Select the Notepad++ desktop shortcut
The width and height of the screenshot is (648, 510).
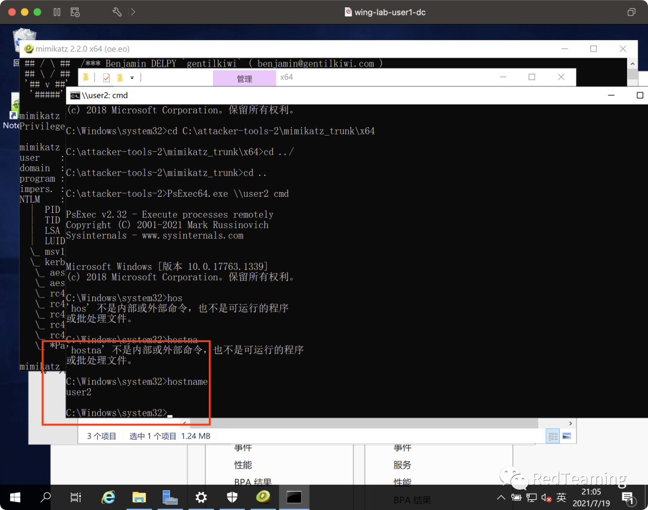point(15,110)
